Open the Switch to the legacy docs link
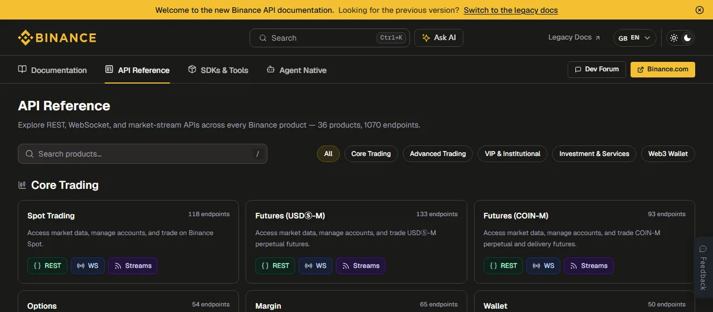 (x=511, y=10)
